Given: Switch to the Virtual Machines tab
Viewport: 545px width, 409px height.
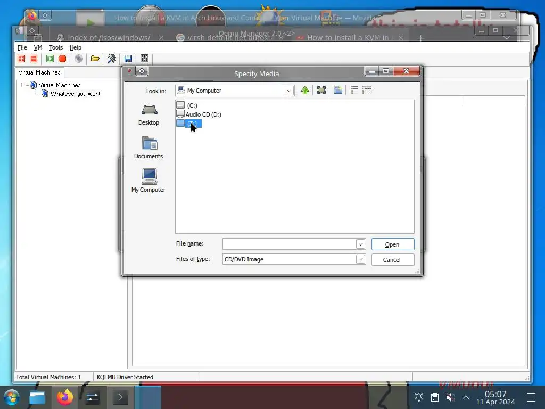Looking at the screenshot, I should pos(39,72).
